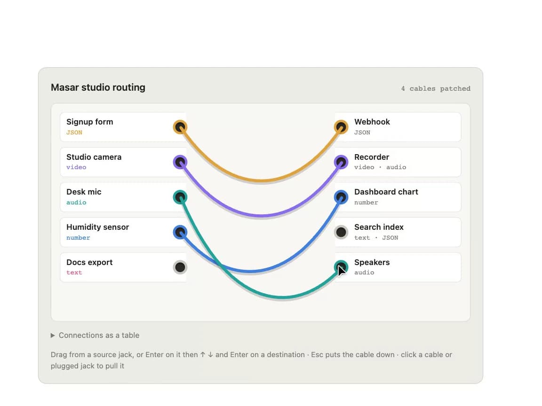Pull the teal audio cable
This screenshot has height=406, width=542.
283,297
